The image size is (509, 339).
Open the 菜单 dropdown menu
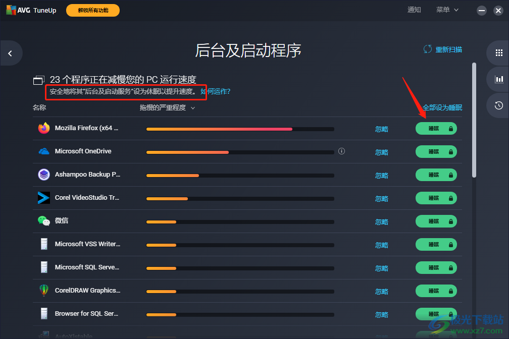click(x=447, y=10)
